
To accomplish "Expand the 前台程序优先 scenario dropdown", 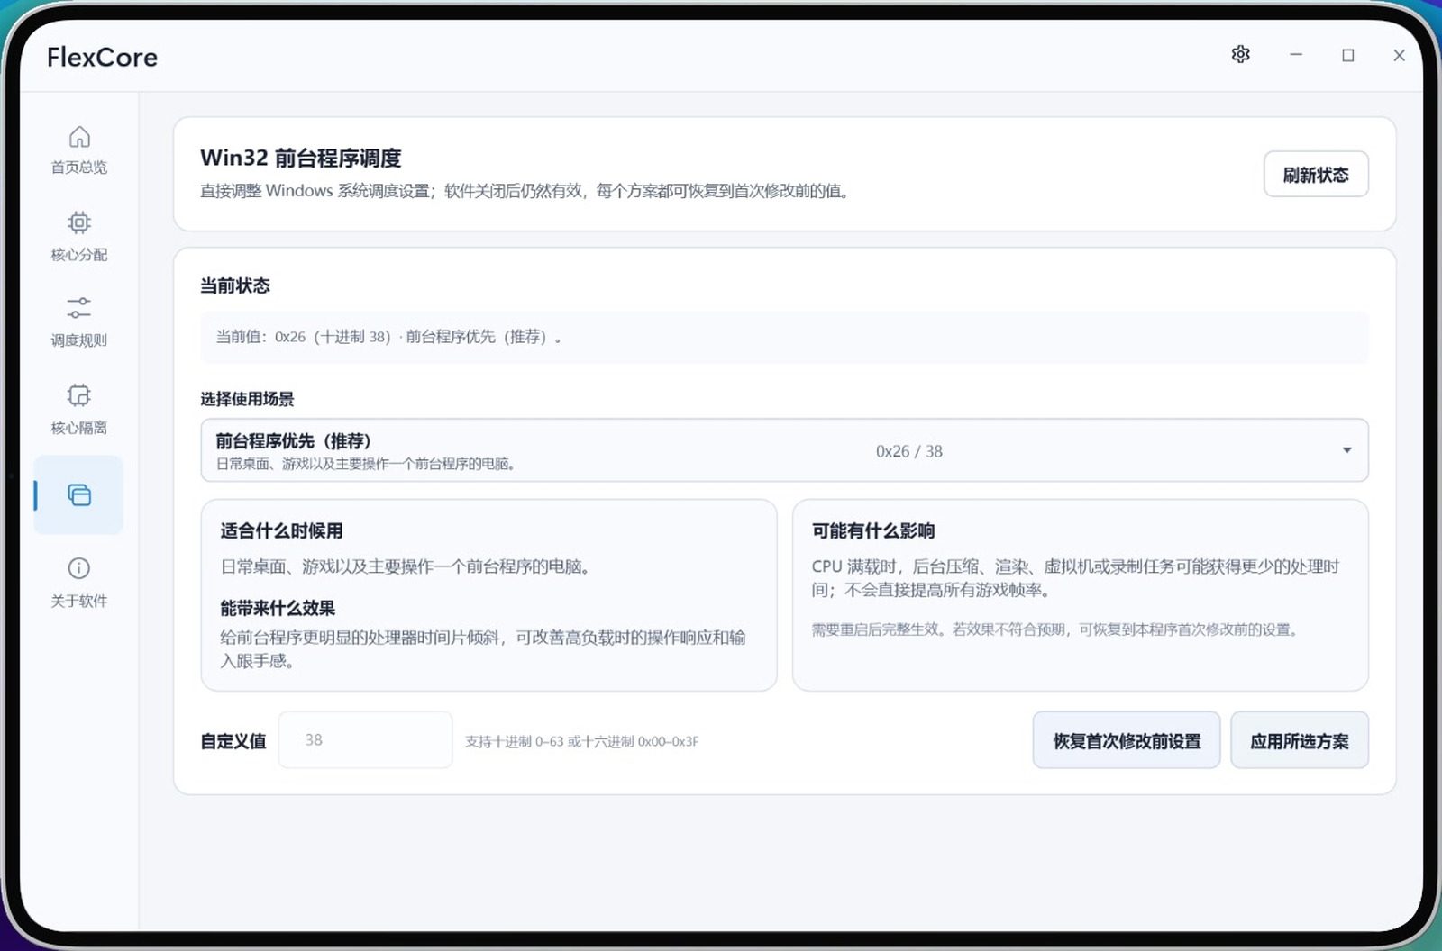I will pos(784,450).
